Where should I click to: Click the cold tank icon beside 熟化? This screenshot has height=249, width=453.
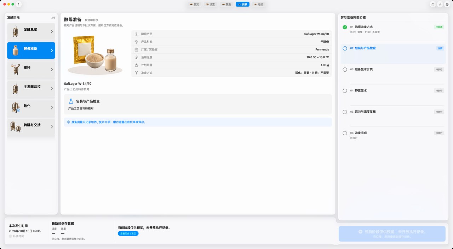[16, 108]
